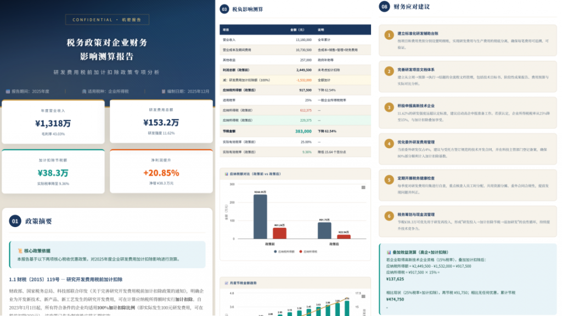Click the bar-chart icon beside 应纳税额对比 title
The width and height of the screenshot is (562, 316).
pyautogui.click(x=226, y=174)
